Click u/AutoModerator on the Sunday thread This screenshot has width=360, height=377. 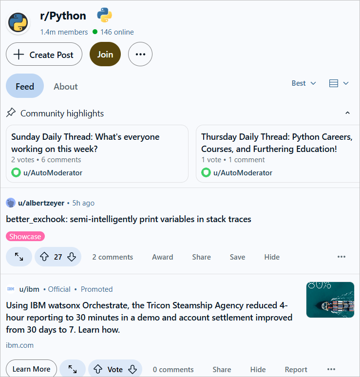[53, 172]
